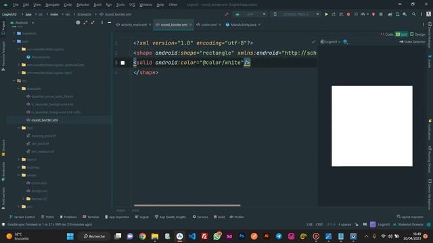Click the Make Project hammer icon
This screenshot has height=243, width=433.
227,14
